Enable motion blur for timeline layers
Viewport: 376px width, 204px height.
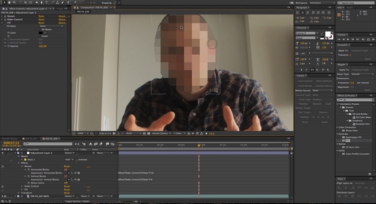101,144
